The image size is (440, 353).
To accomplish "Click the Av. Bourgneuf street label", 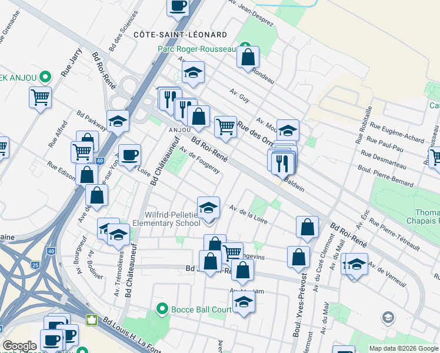I will click(81, 255).
